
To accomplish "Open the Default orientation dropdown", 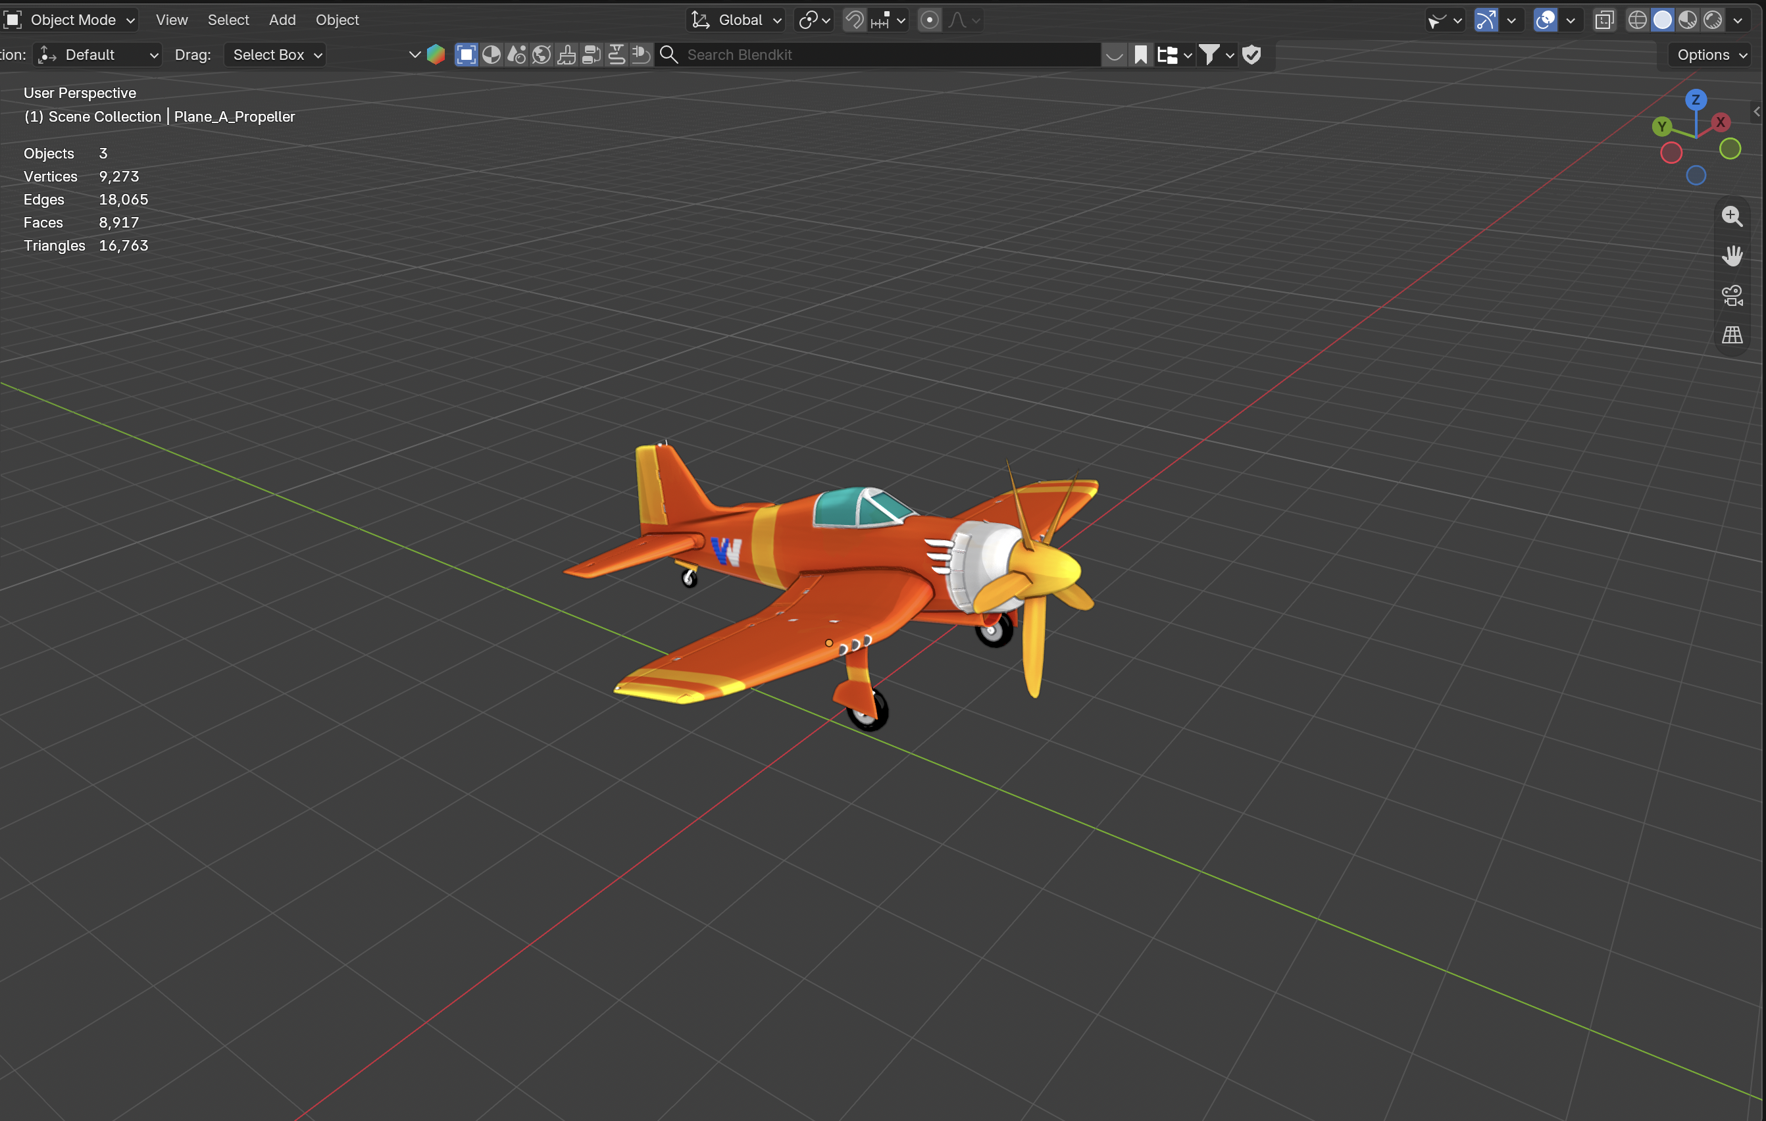I will (x=97, y=54).
